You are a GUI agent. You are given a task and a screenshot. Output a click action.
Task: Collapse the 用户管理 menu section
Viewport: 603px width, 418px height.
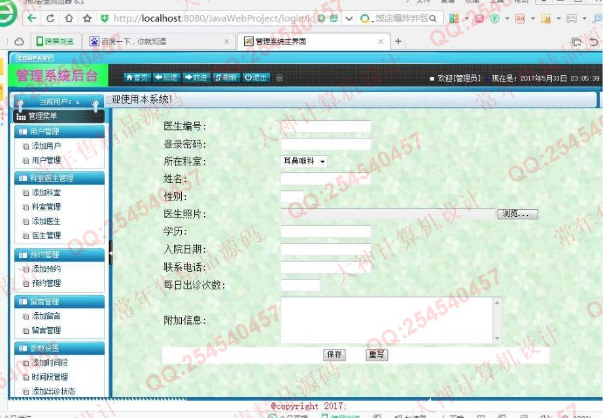pyautogui.click(x=60, y=132)
